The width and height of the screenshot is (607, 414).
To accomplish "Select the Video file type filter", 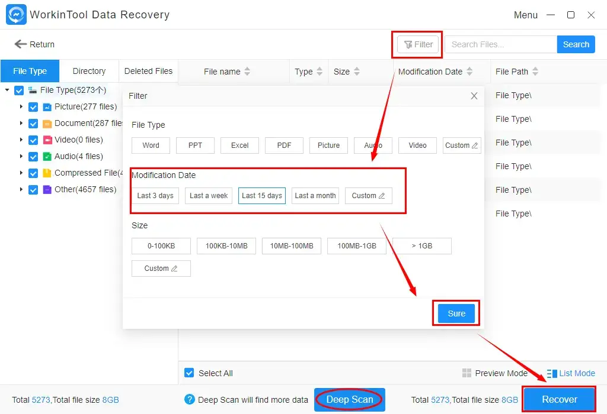I will (417, 145).
